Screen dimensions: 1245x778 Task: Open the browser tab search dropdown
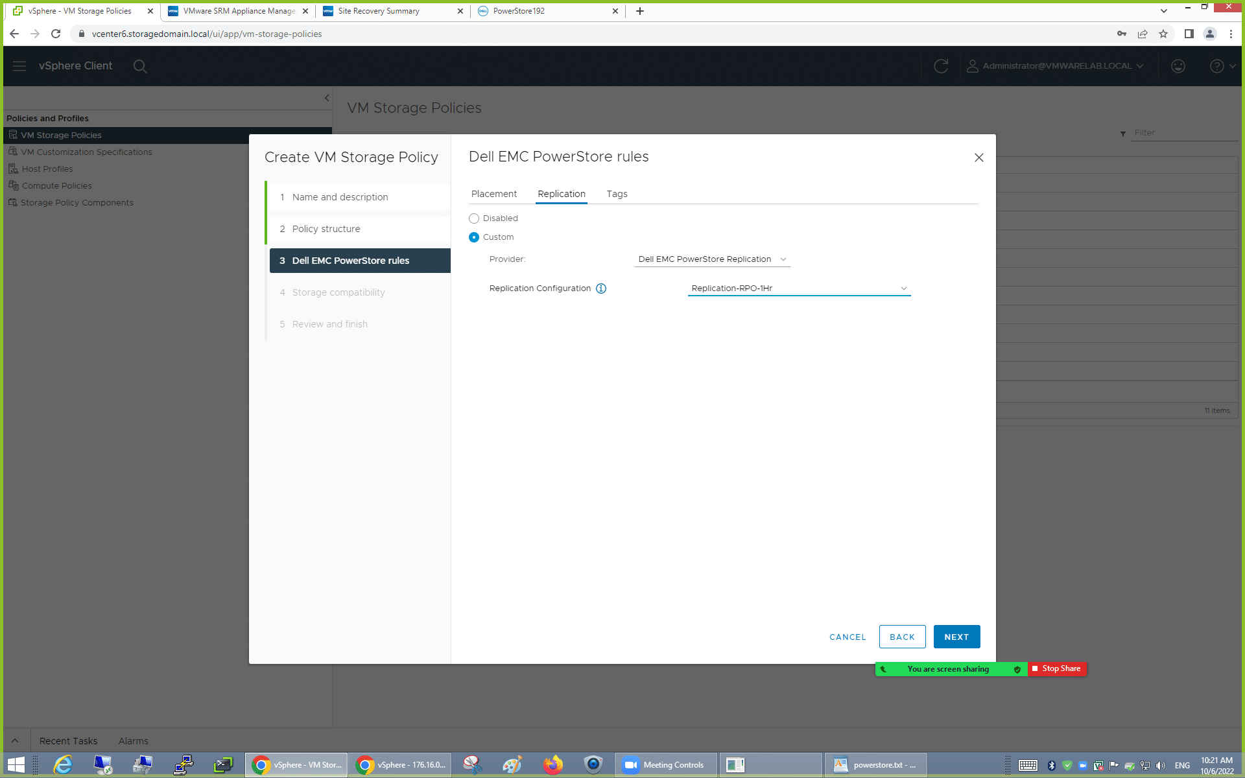coord(1164,11)
